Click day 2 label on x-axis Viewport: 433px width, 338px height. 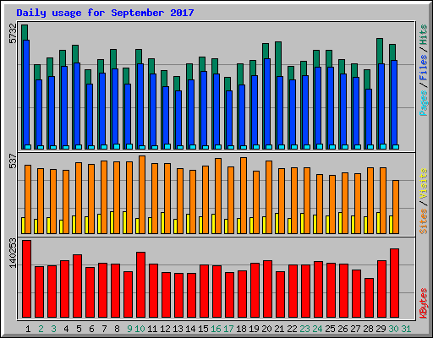point(41,329)
